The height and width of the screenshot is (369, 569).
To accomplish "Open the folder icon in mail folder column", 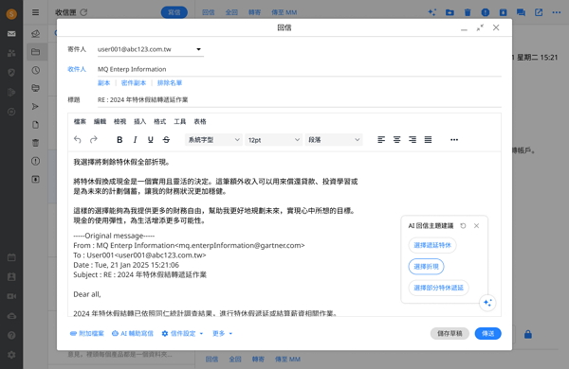I will click(36, 52).
